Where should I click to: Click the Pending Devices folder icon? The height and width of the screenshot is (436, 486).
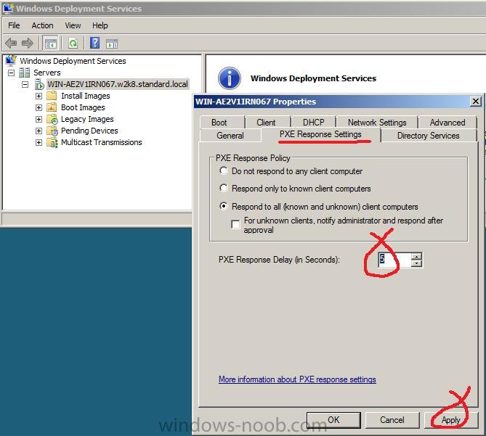52,131
